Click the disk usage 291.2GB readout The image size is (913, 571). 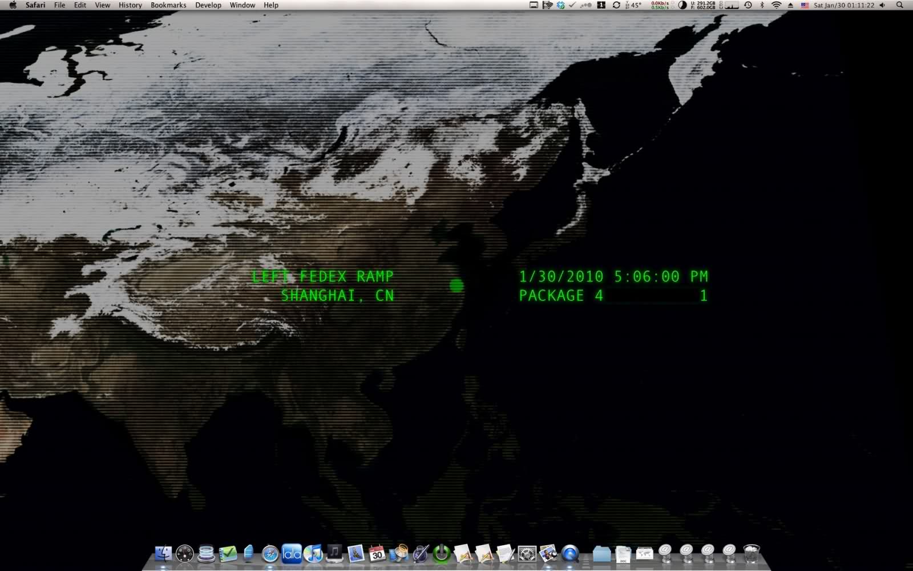(702, 5)
